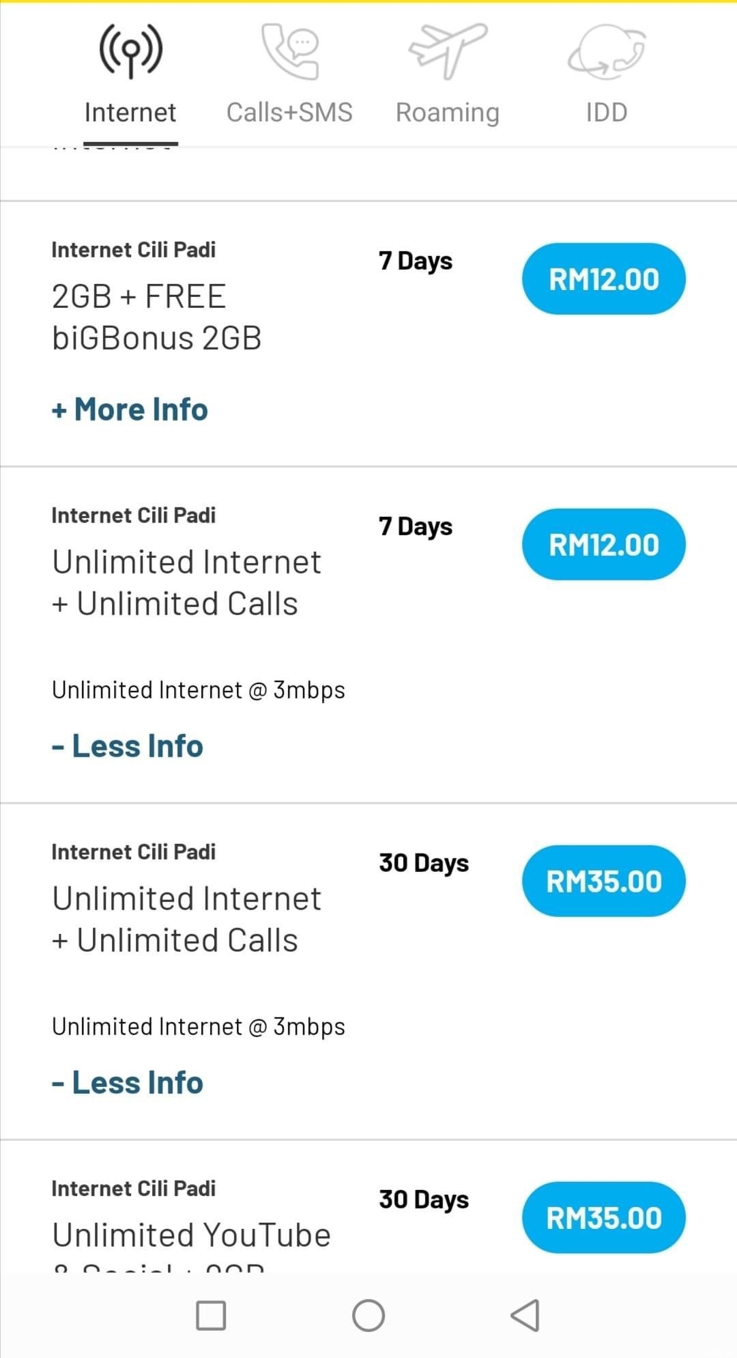Buy 2GB + biGBonus plan for RM12.00
Viewport: 737px width, 1358px height.
coord(604,279)
